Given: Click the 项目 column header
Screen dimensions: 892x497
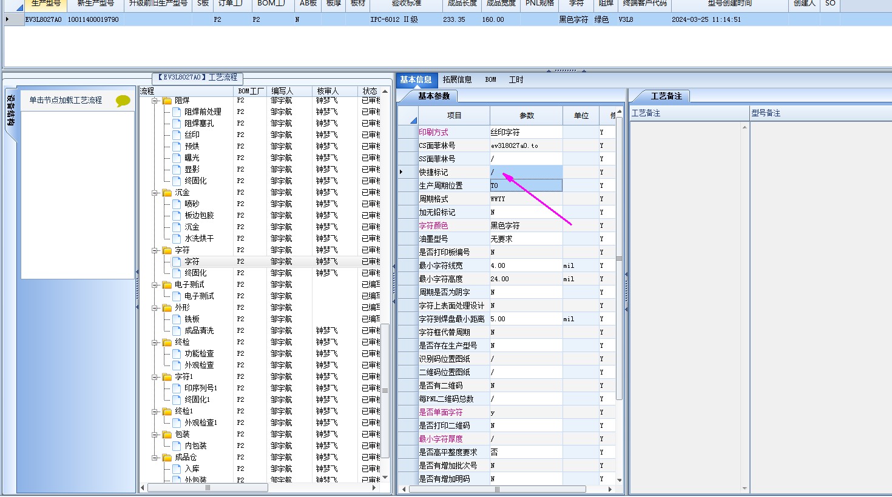Looking at the screenshot, I should click(x=454, y=115).
